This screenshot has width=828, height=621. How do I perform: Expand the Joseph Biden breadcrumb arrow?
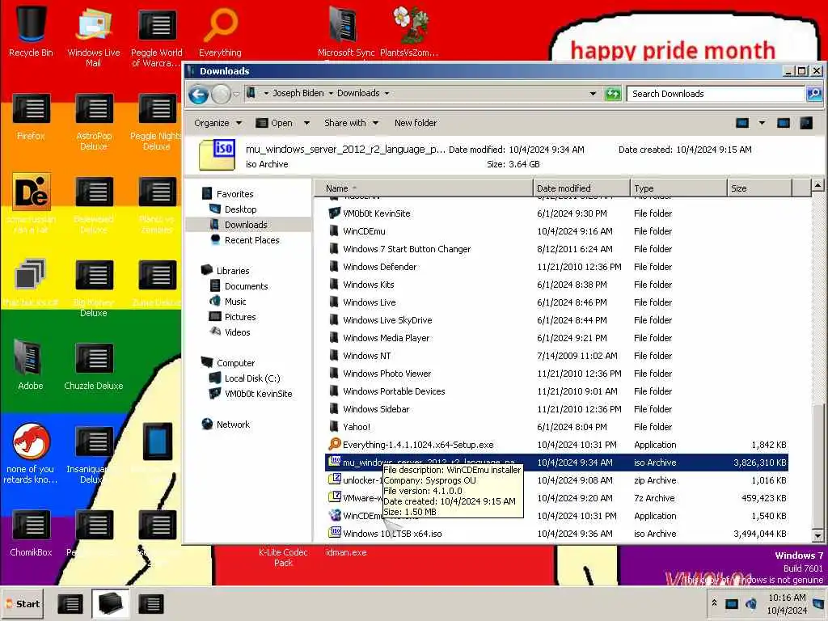331,94
